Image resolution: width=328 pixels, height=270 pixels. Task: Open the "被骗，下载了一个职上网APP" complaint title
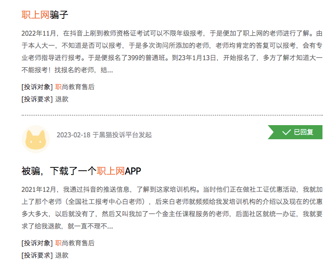tap(81, 171)
